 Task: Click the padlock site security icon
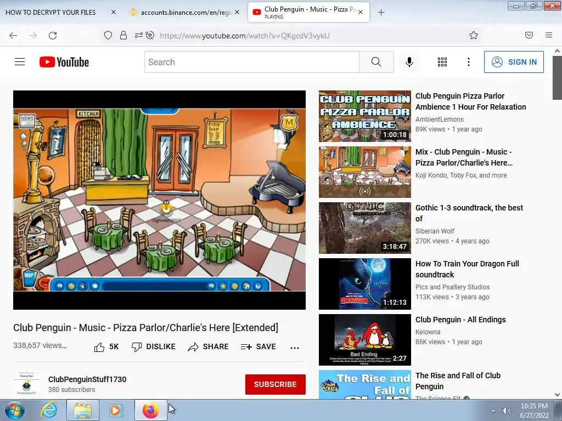(123, 35)
